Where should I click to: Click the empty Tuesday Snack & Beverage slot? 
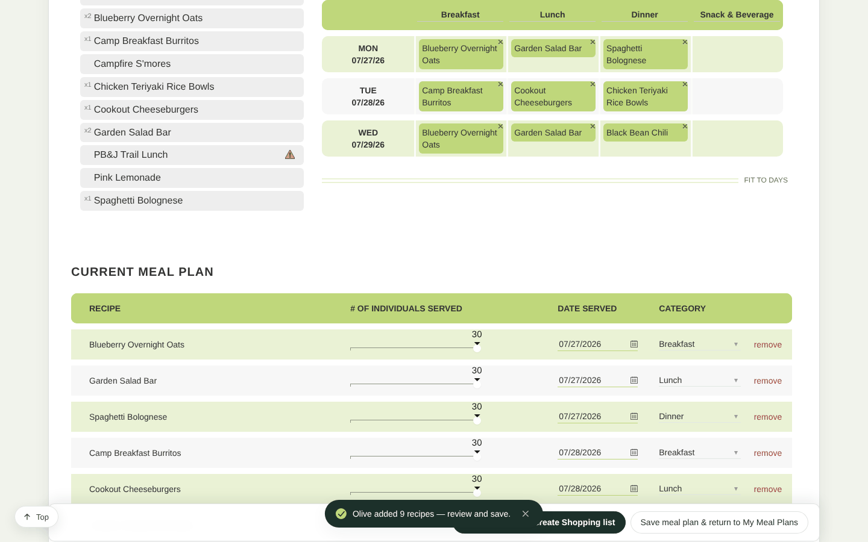pos(737,96)
